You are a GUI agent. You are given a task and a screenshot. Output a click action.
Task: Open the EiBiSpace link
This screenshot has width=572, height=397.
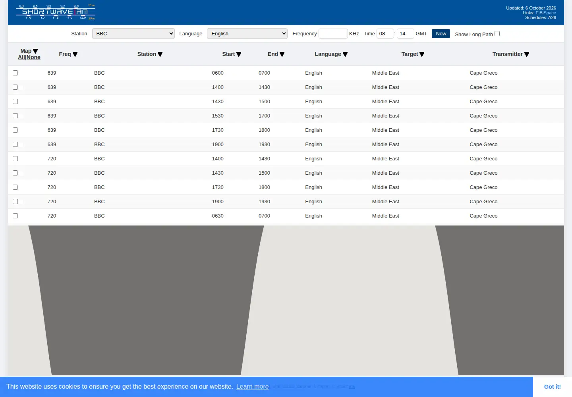pos(546,13)
